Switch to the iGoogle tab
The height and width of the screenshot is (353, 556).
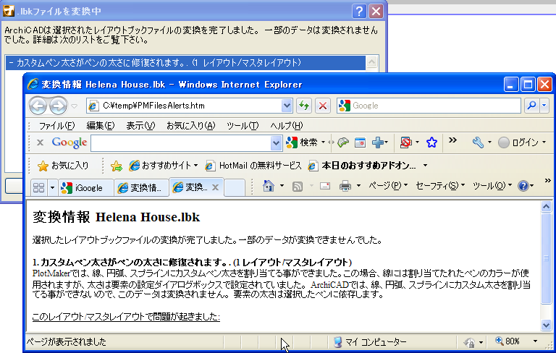click(x=85, y=187)
